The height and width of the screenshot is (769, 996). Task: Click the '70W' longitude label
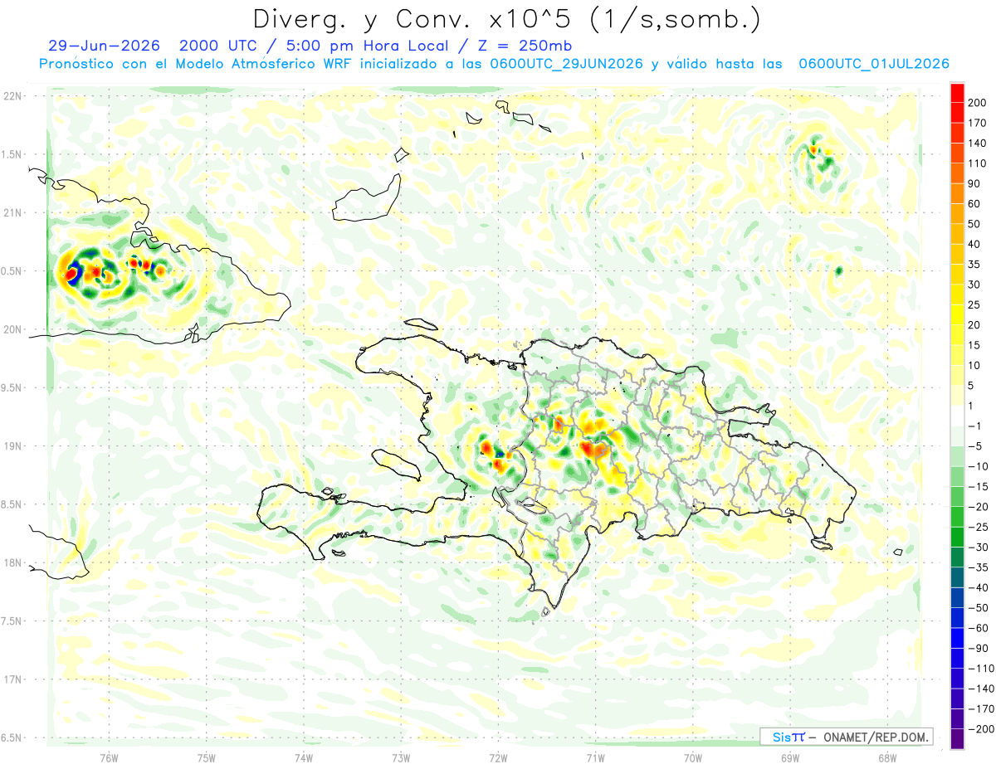tap(693, 757)
